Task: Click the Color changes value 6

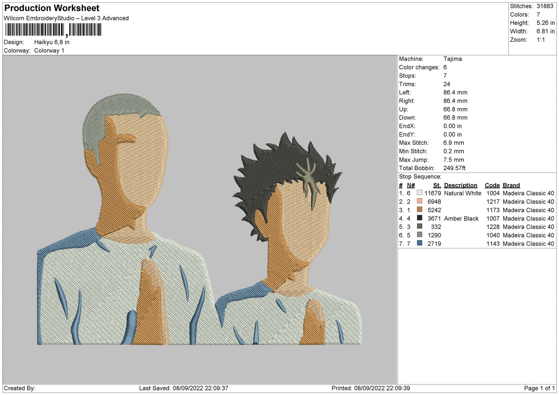Action: coord(445,67)
